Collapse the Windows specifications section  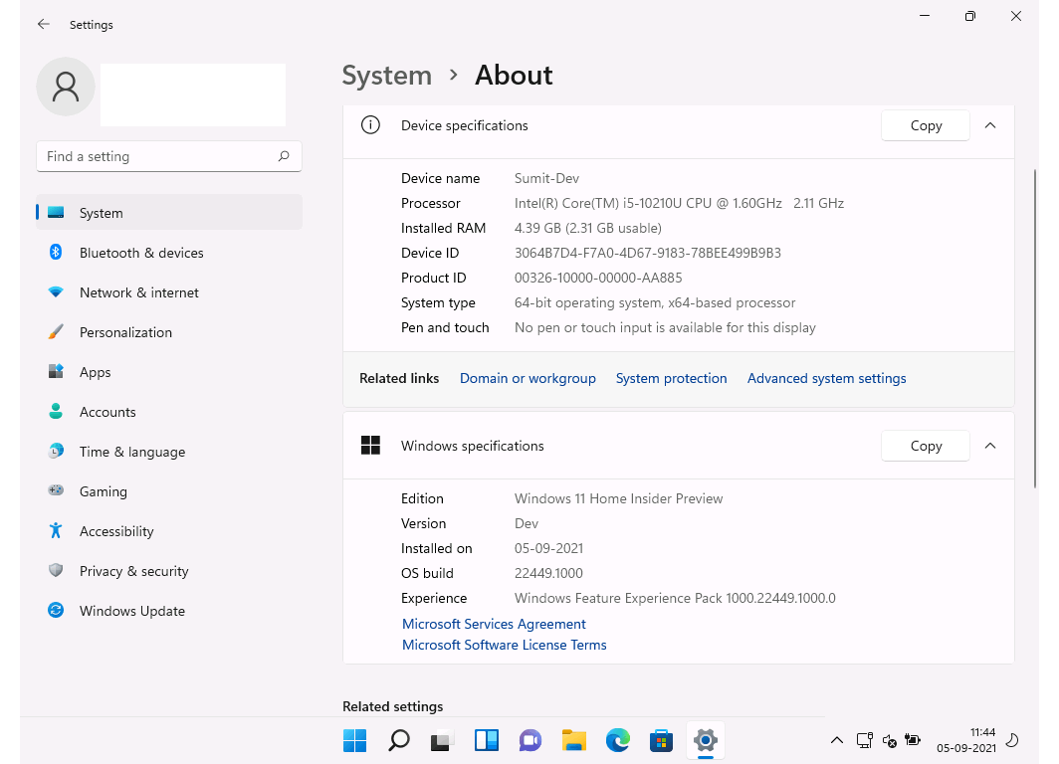coord(990,446)
